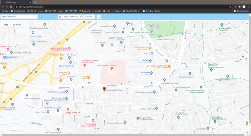Open the reddit bookmark
251x136 pixels.
(x=107, y=11)
